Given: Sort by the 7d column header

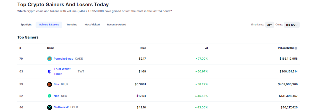Looking at the screenshot, I should (206, 48).
